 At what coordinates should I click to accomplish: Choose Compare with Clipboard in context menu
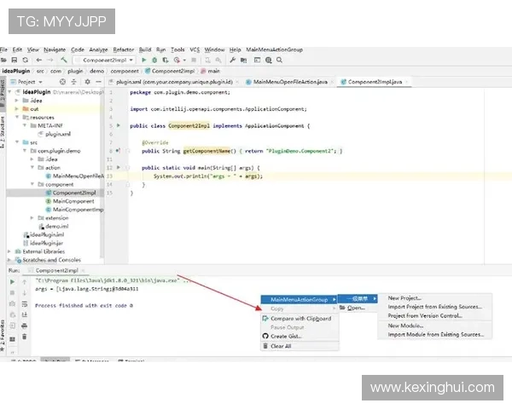click(x=299, y=319)
